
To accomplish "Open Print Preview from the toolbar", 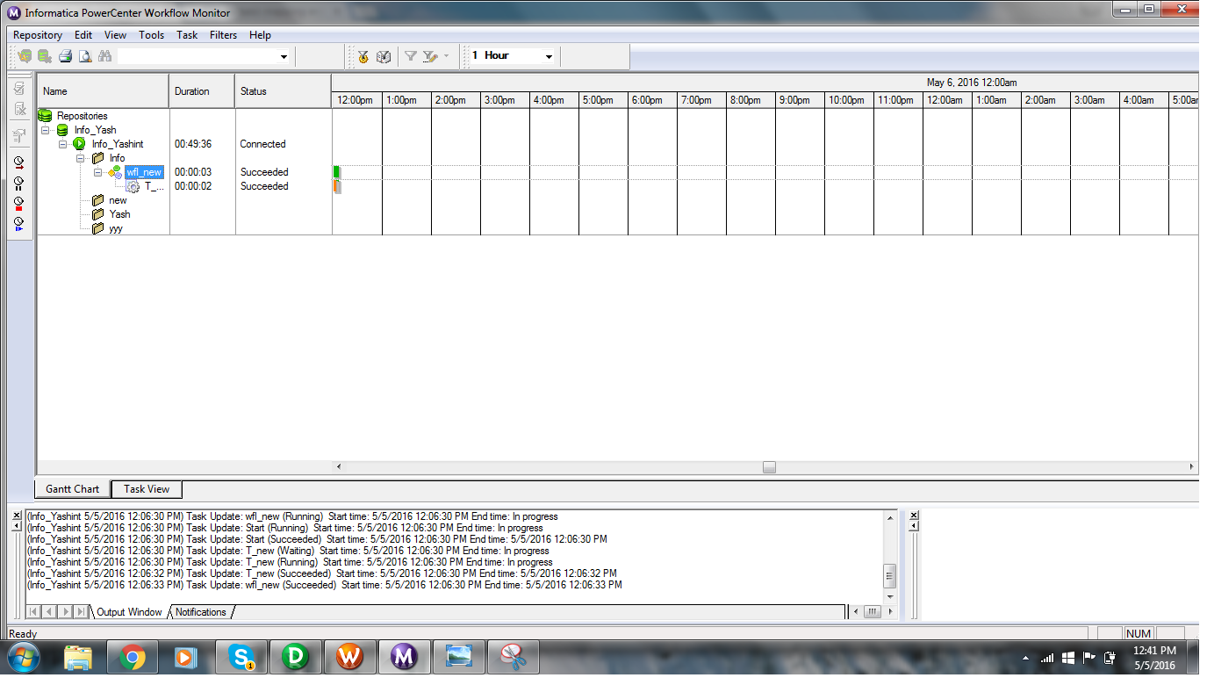I will 85,55.
